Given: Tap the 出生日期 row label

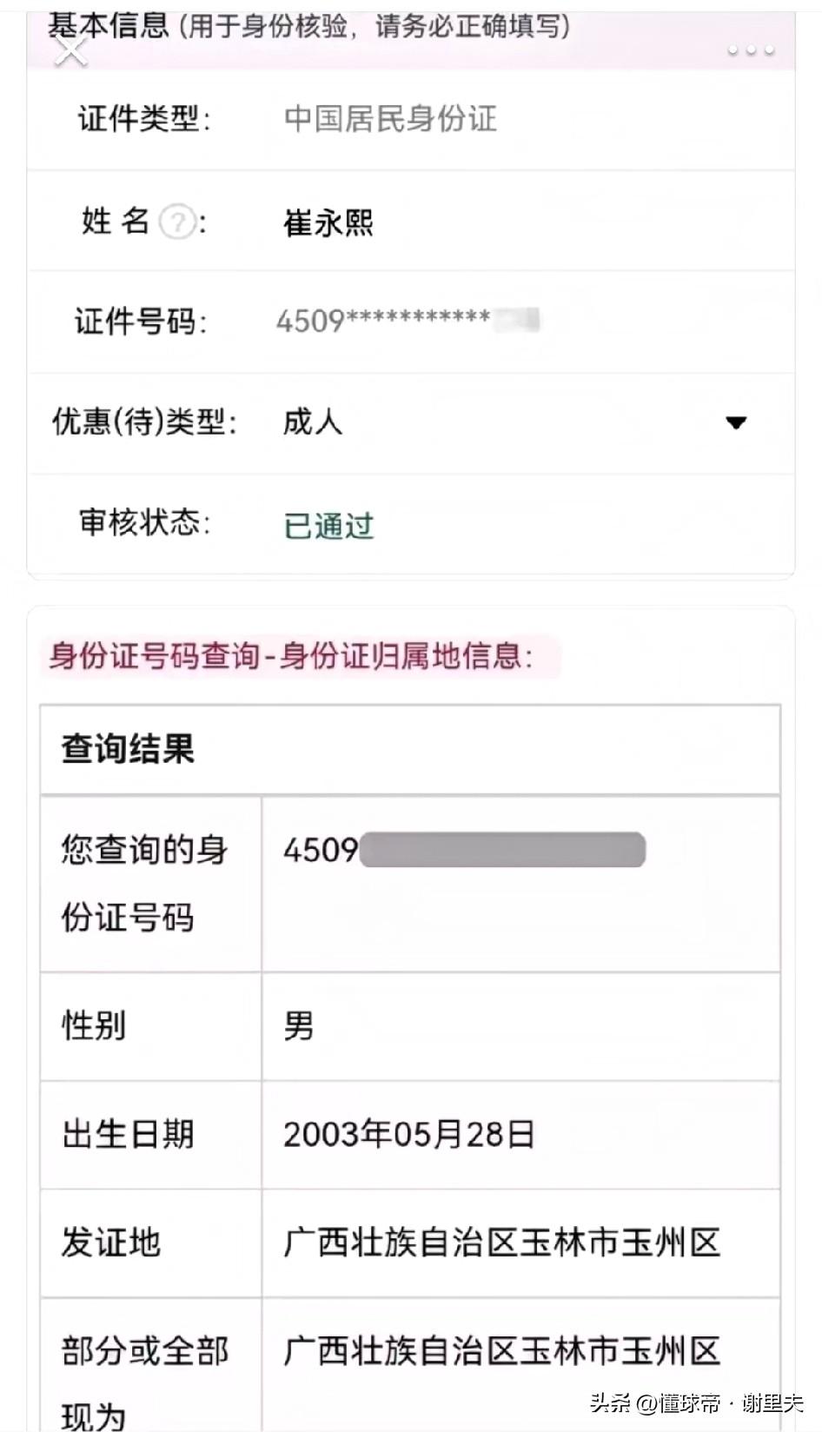Looking at the screenshot, I should point(128,1134).
